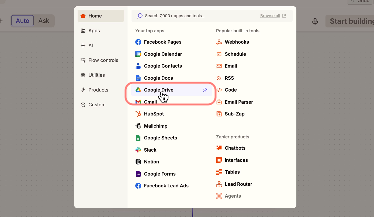Click the Google Forms purple icon
Screen dimensions: 374x217
pos(138,174)
